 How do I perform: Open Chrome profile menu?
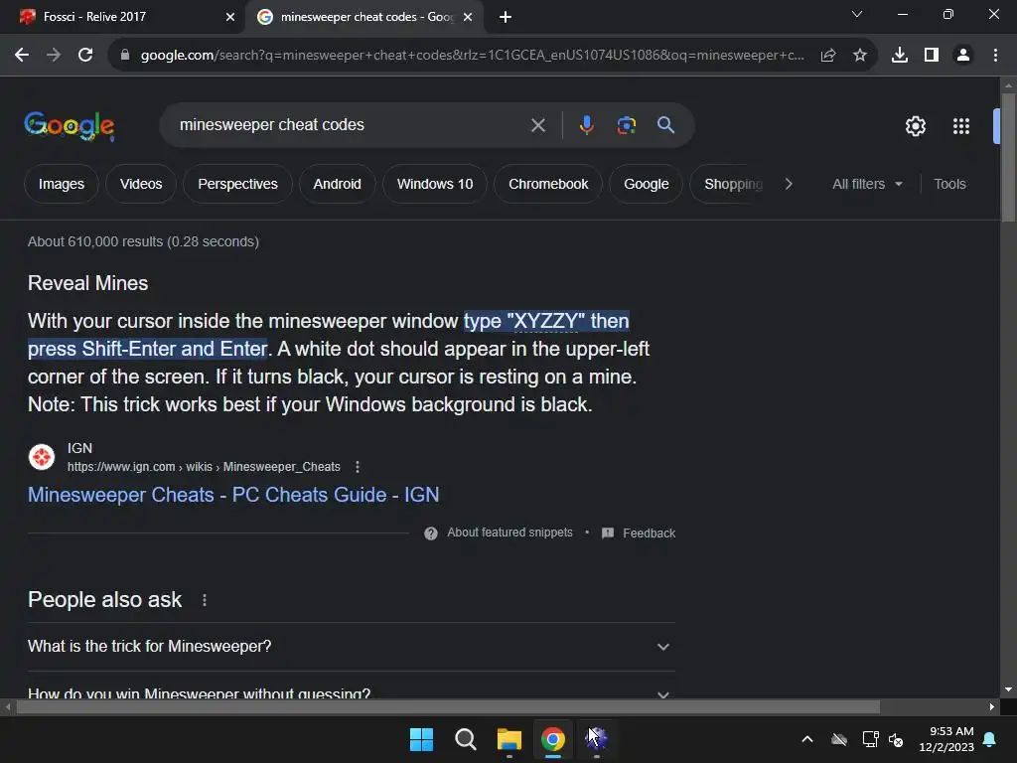tap(963, 56)
